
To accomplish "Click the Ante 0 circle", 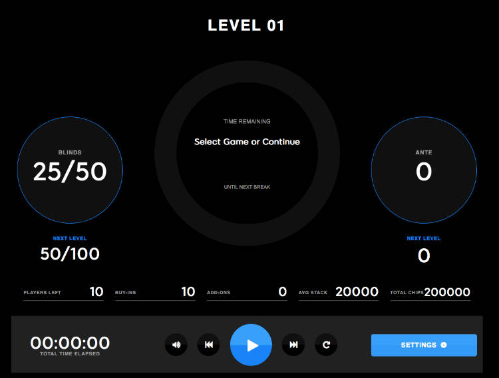I will [424, 170].
